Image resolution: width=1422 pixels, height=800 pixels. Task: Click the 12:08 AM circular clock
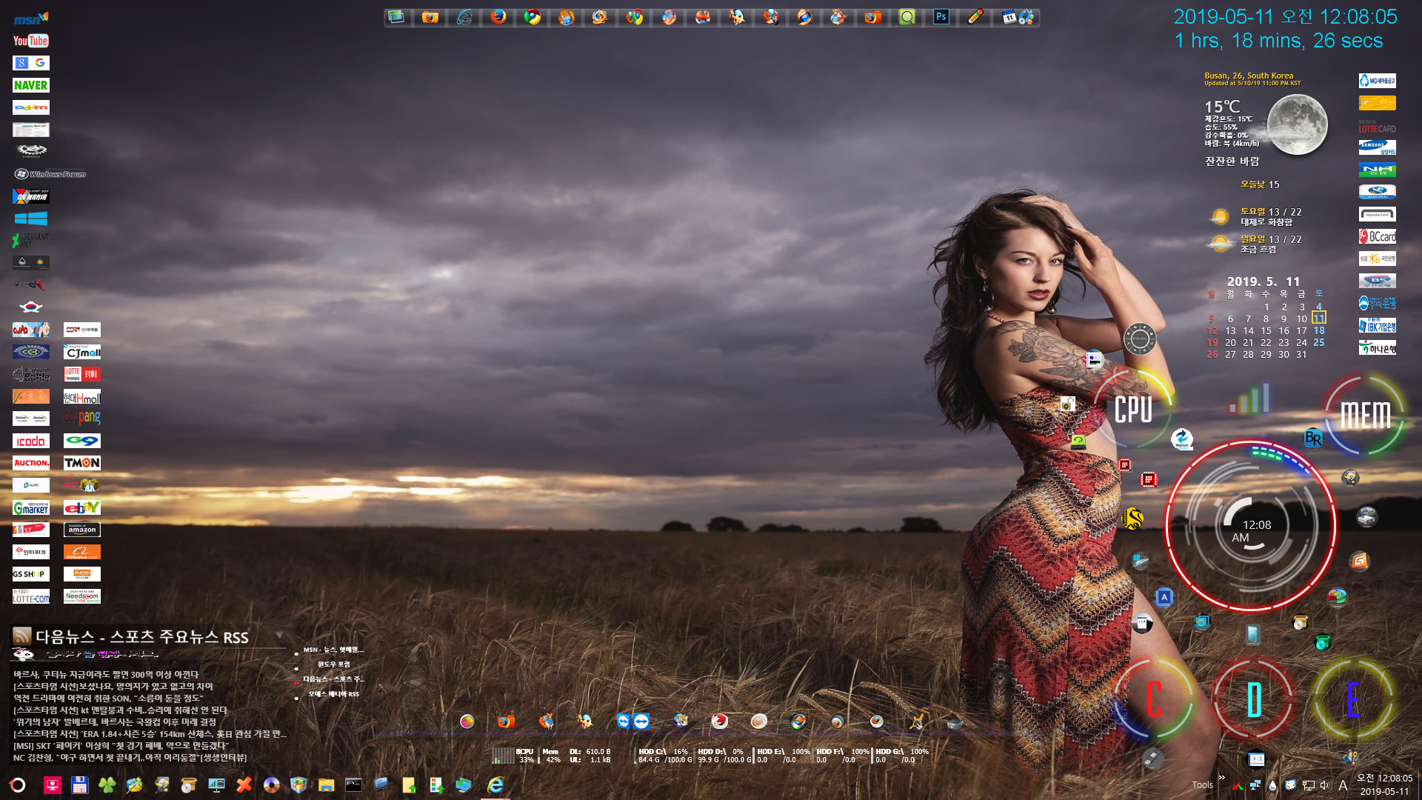[1251, 526]
